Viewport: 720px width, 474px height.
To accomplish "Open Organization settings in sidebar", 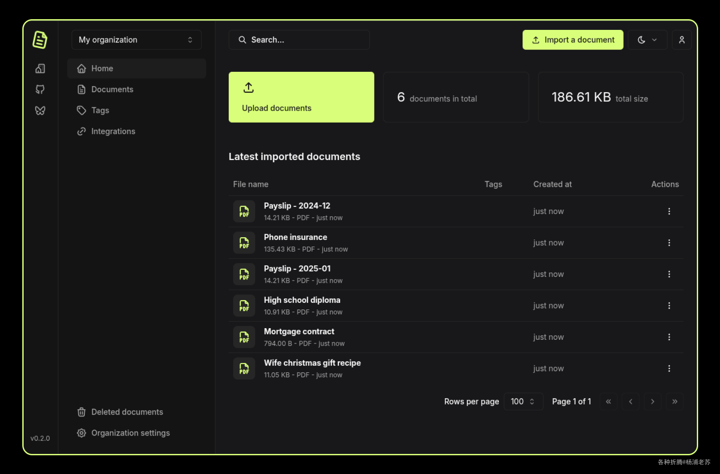I will [136, 433].
